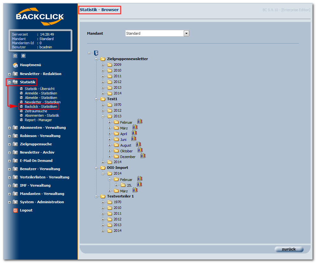Click the Hauptmenü home icon
This screenshot has width=316, height=263.
click(15, 65)
